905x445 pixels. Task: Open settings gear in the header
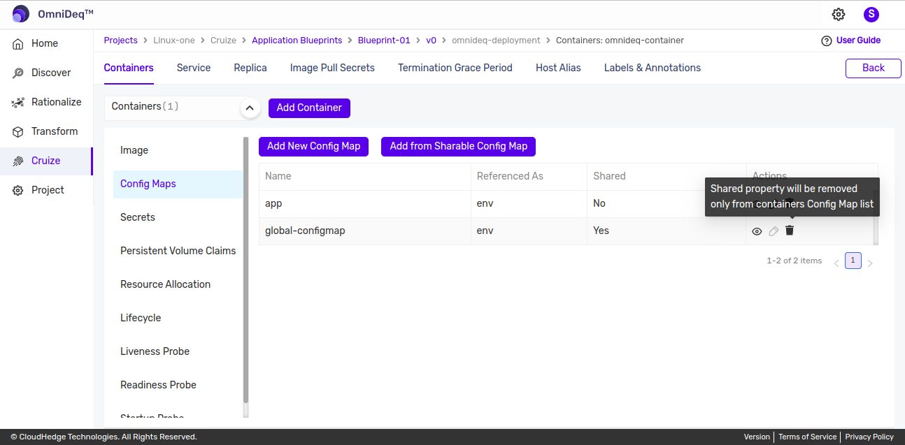coord(839,14)
